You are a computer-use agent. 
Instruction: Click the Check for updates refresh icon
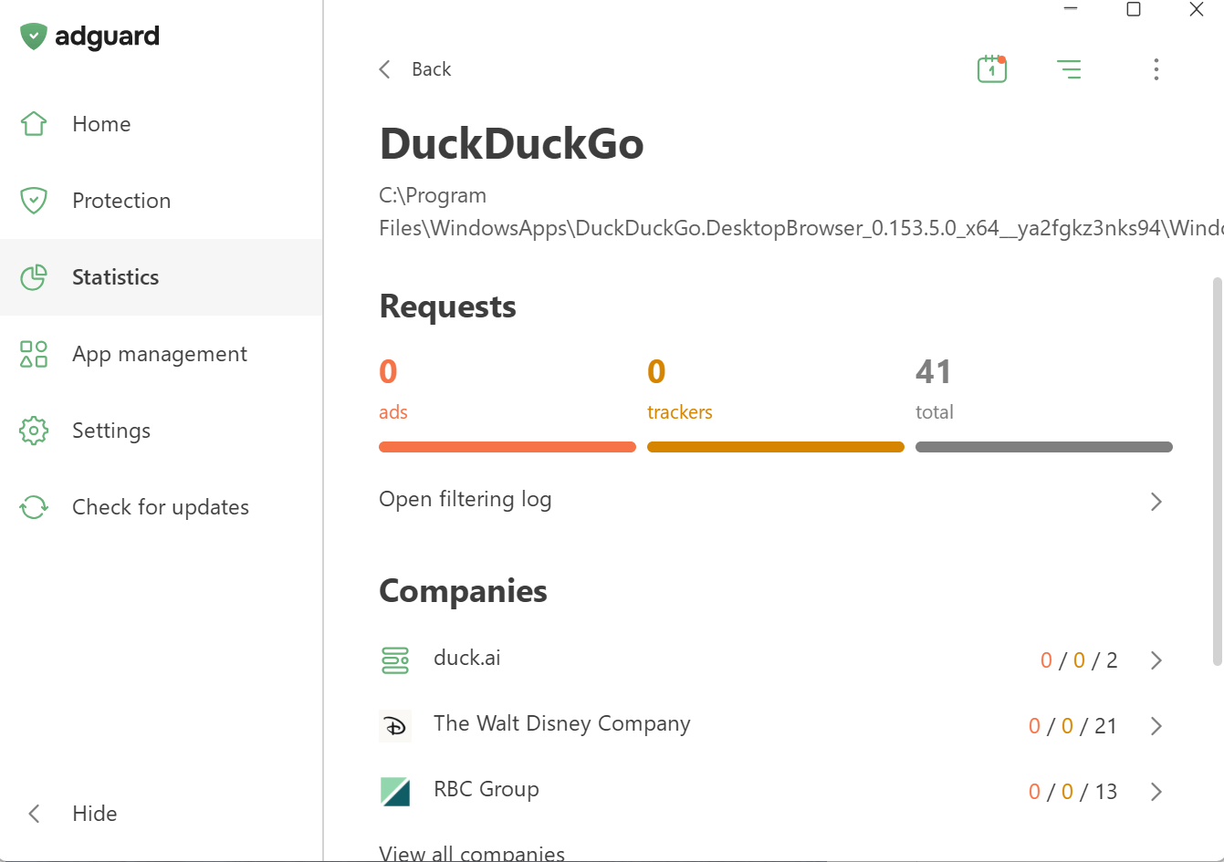(x=34, y=507)
